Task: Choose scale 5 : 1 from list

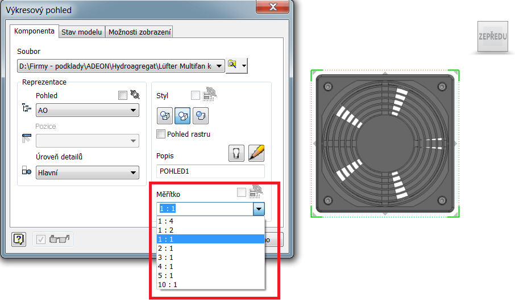Action: tap(210, 275)
